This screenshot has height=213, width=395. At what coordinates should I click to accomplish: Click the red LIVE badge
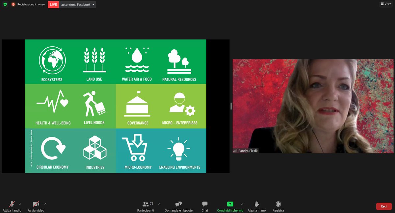(x=53, y=5)
